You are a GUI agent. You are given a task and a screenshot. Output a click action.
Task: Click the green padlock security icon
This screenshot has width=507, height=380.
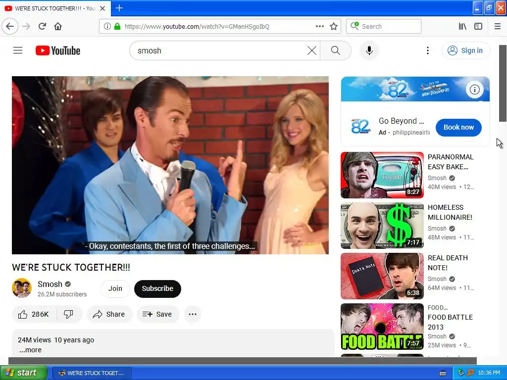[117, 27]
